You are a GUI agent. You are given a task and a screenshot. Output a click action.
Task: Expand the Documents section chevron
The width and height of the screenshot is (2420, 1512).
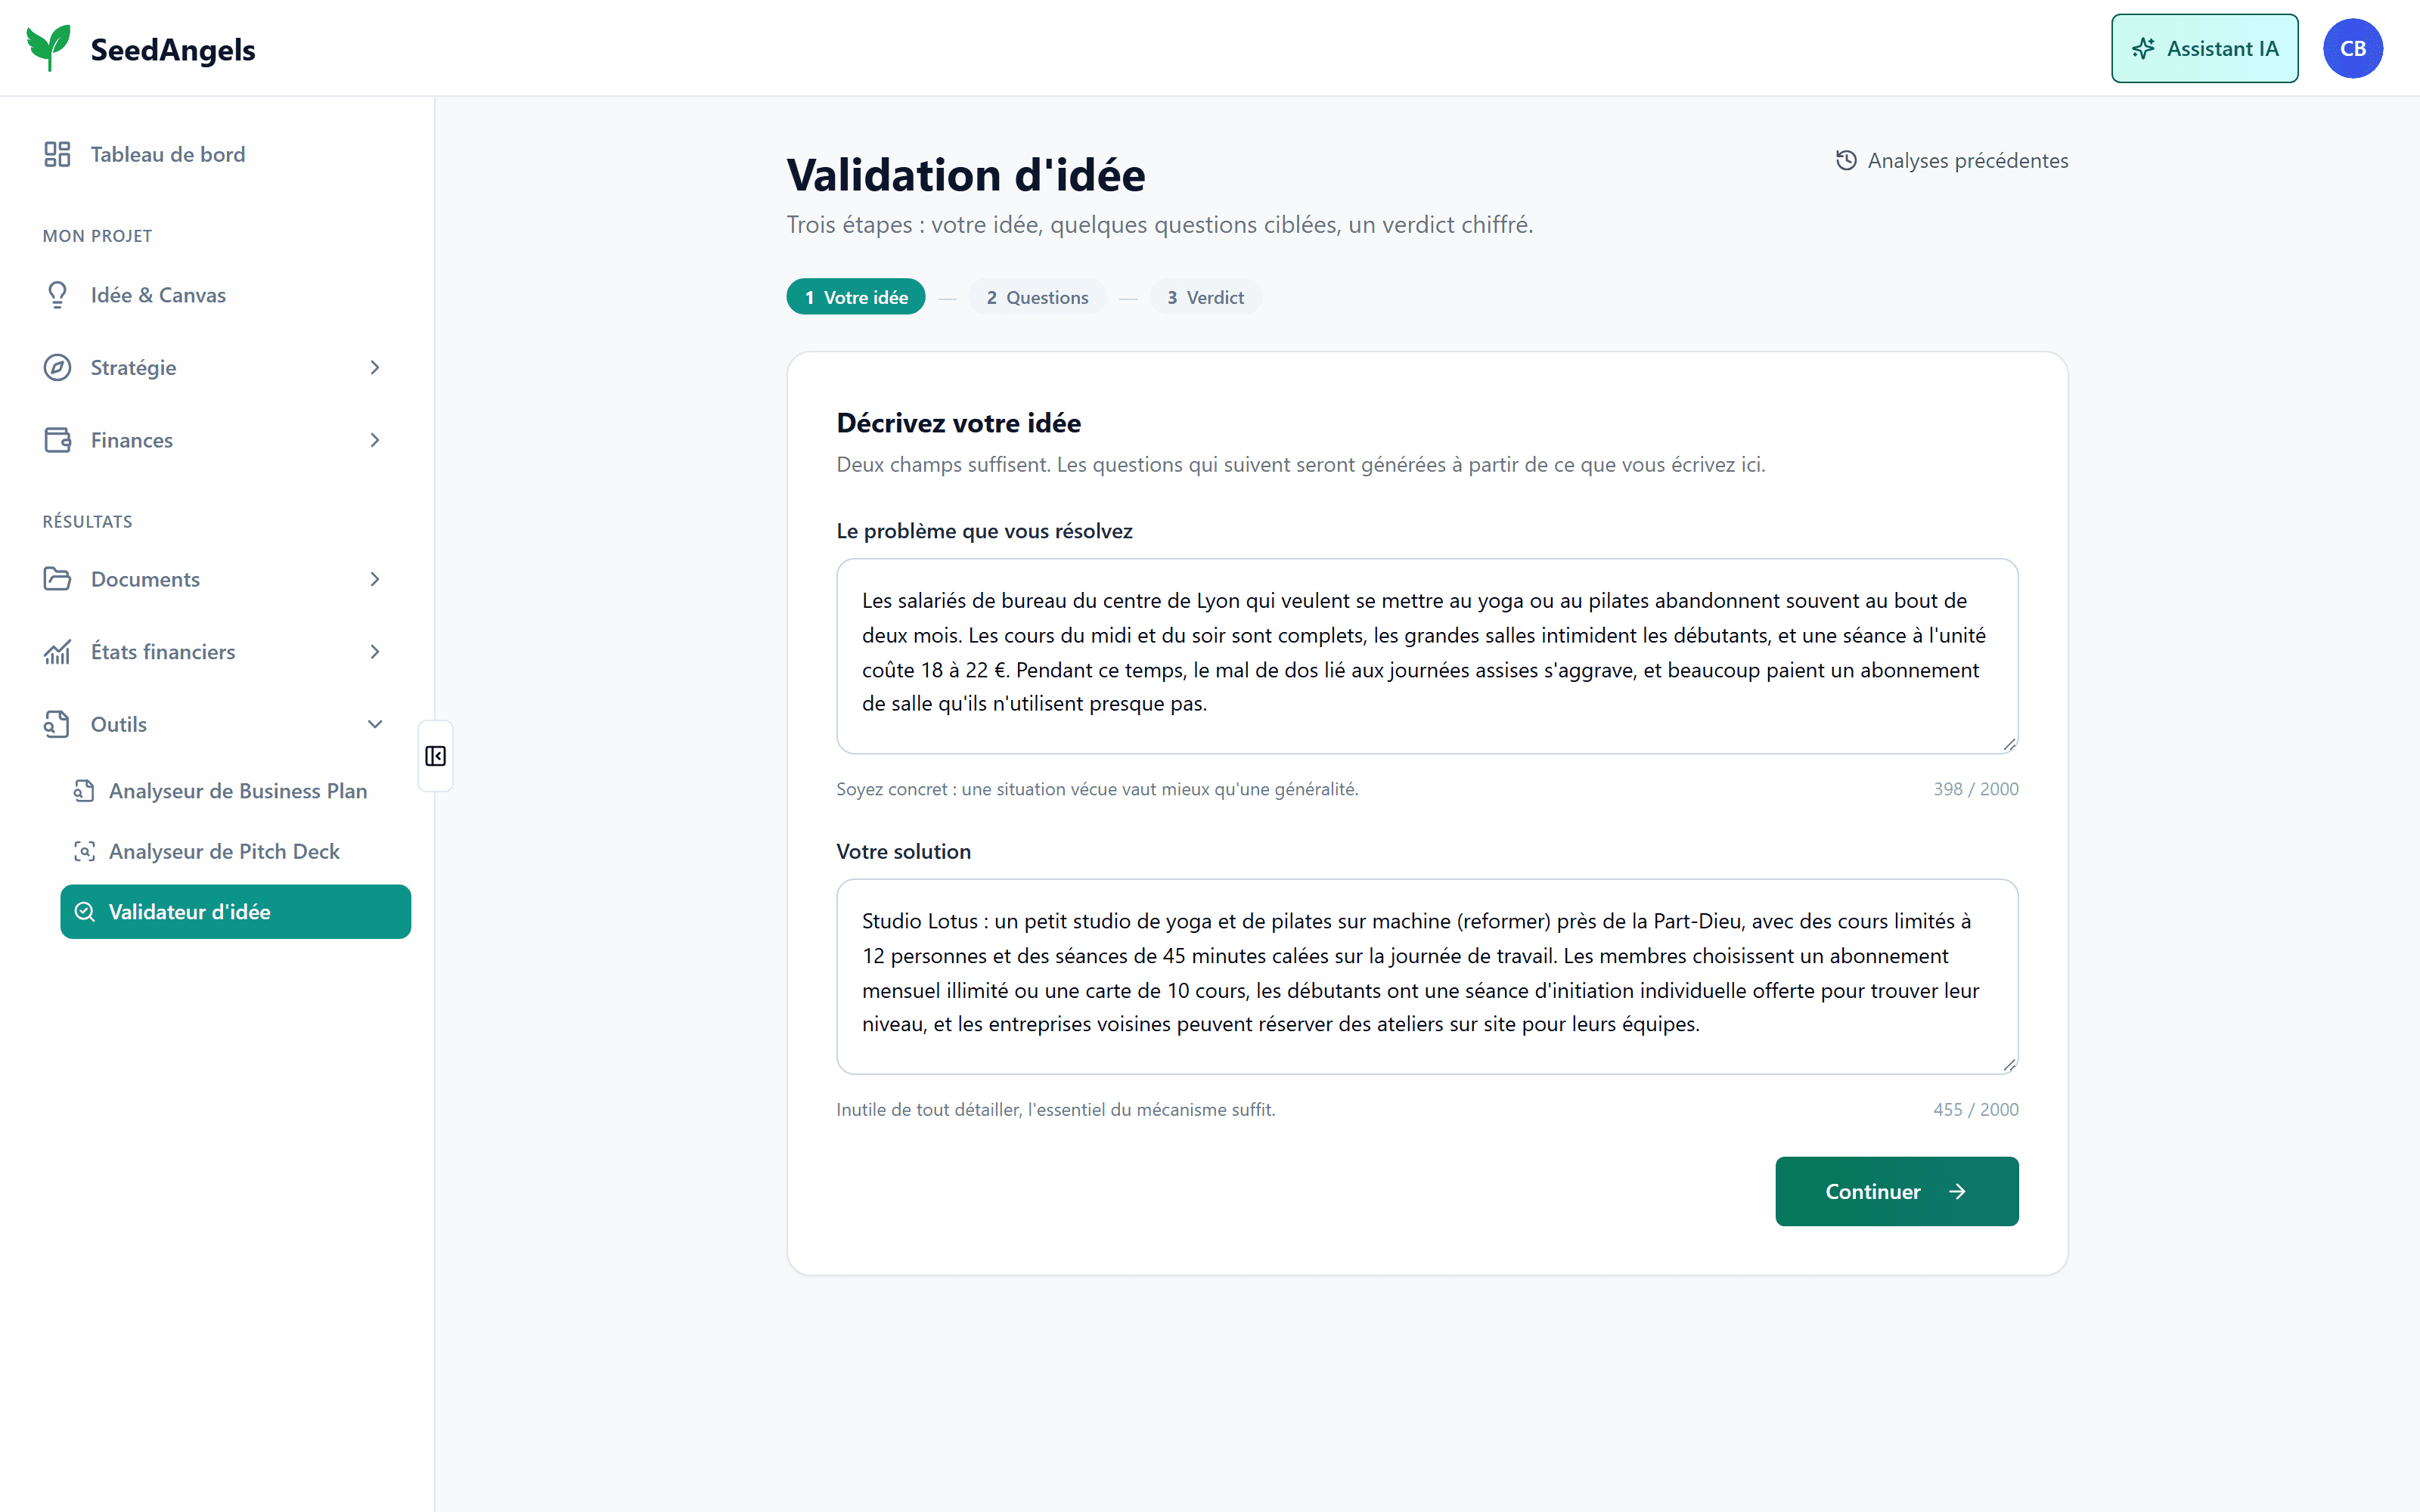[375, 579]
